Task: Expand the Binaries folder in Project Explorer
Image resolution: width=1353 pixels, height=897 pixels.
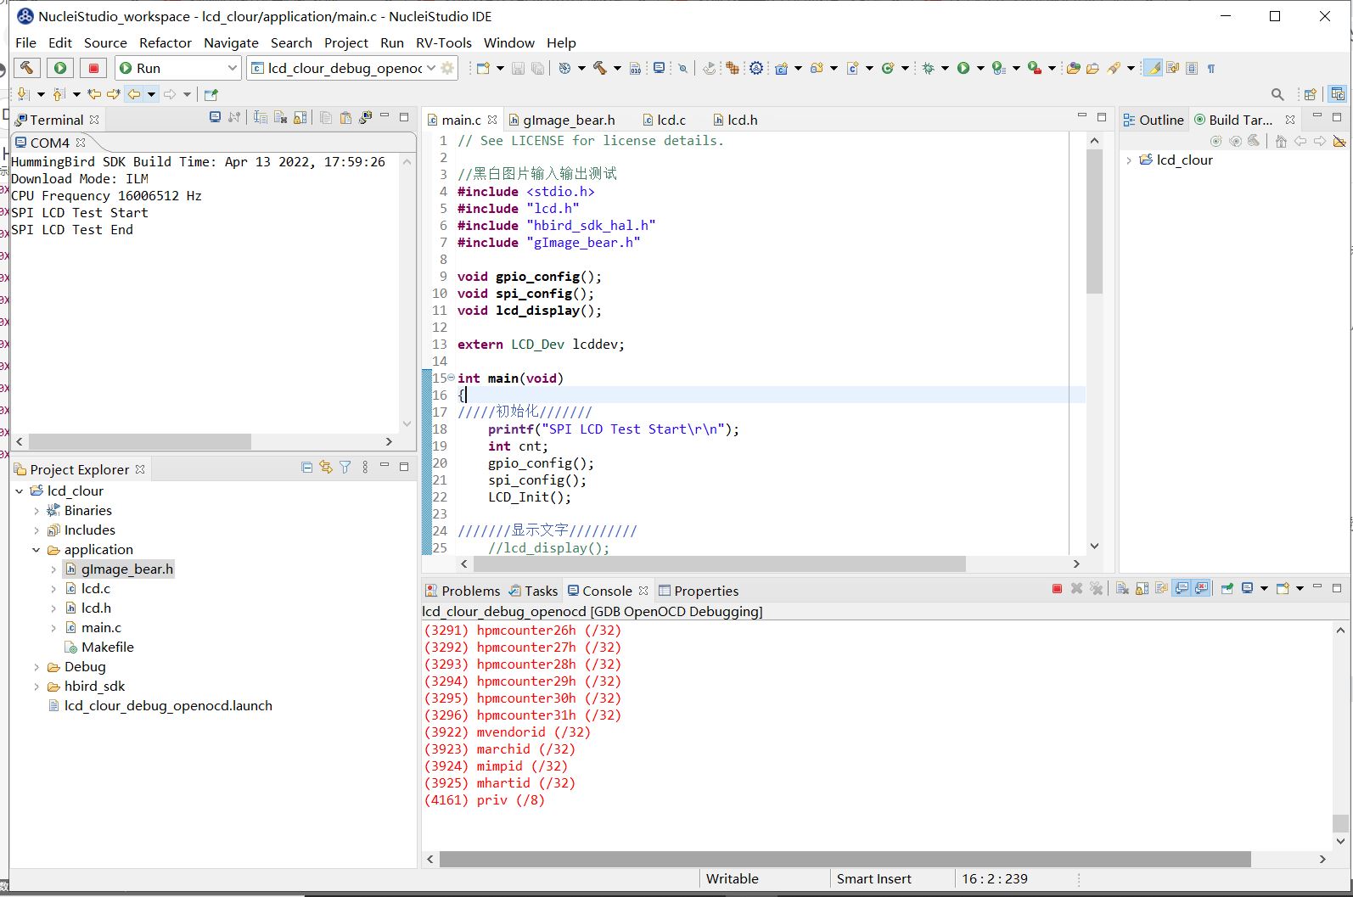Action: coord(36,510)
